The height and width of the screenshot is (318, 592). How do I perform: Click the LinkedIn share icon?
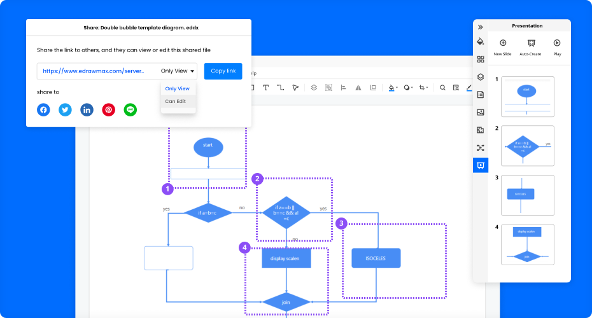pos(87,109)
